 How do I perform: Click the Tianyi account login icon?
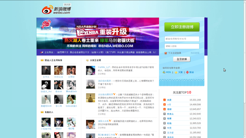(176, 72)
